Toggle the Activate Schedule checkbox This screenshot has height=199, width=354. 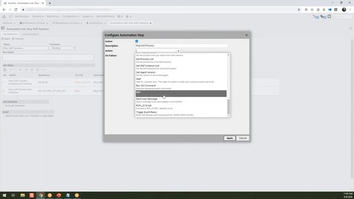[x=4, y=106]
